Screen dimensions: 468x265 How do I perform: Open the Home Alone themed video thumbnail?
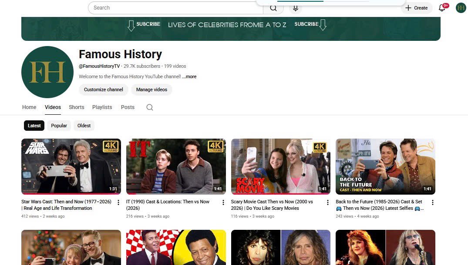71,248
